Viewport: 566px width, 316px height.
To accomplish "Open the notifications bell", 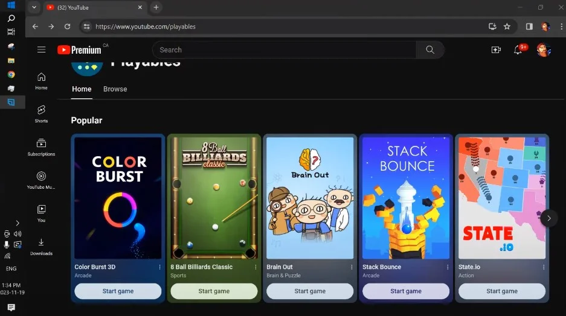I will click(518, 50).
